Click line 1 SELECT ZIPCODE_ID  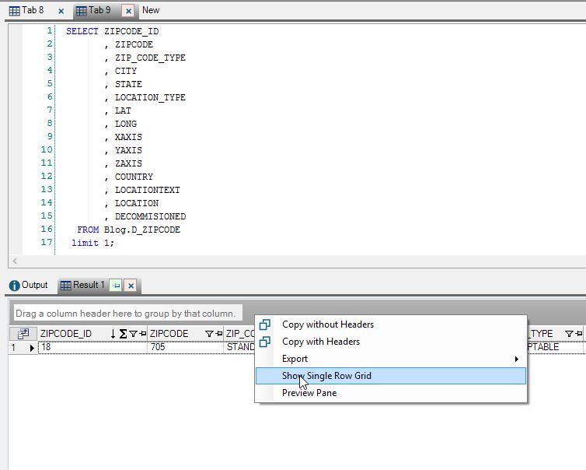pyautogui.click(x=113, y=31)
